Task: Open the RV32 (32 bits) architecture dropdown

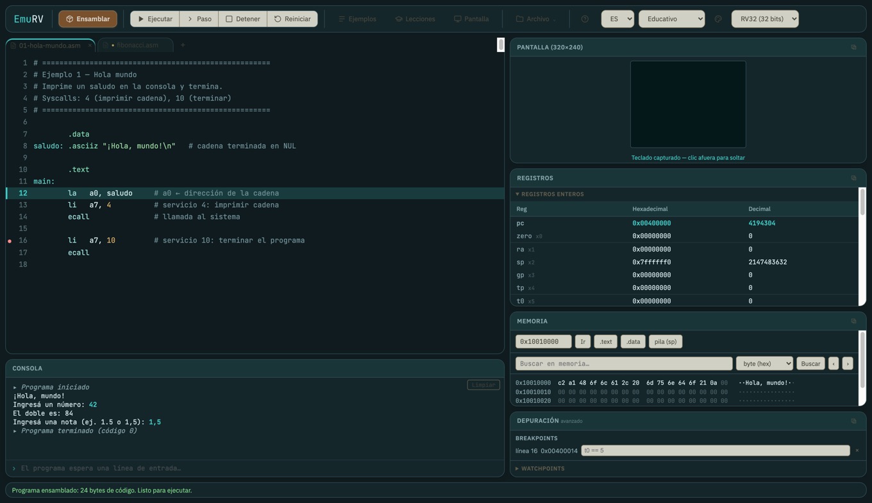Action: 765,19
